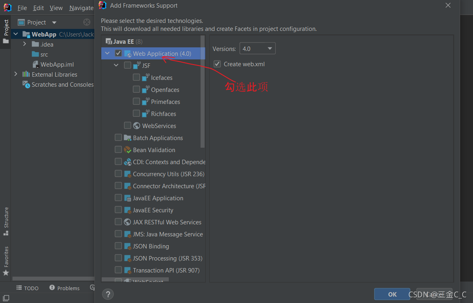Select Connector Architecture row
Viewport: 473px width, 303px height.
point(153,186)
